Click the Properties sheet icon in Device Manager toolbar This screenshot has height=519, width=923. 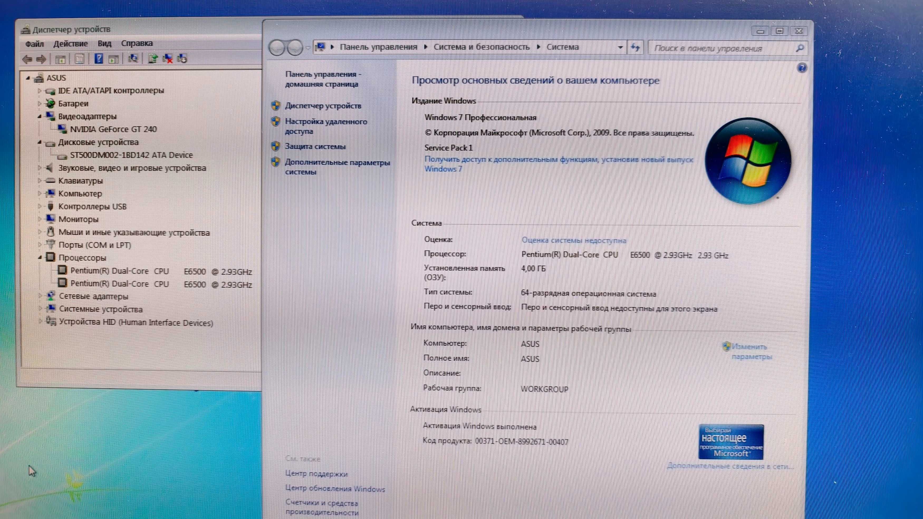[x=79, y=59]
